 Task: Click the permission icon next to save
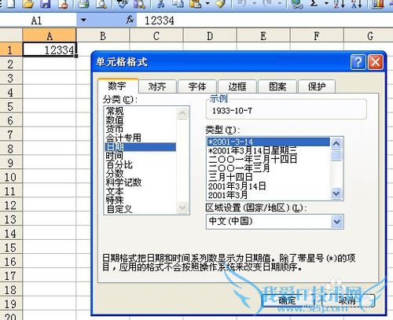(63, 4)
